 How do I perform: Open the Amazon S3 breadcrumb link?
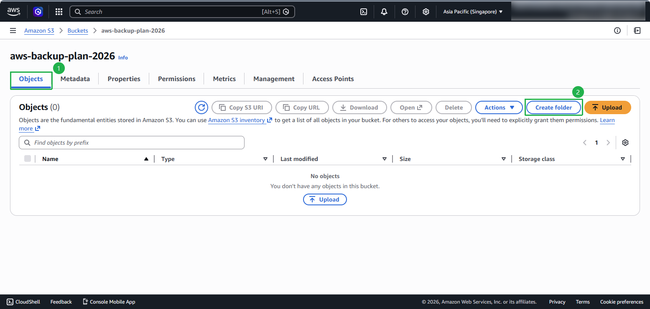39,31
